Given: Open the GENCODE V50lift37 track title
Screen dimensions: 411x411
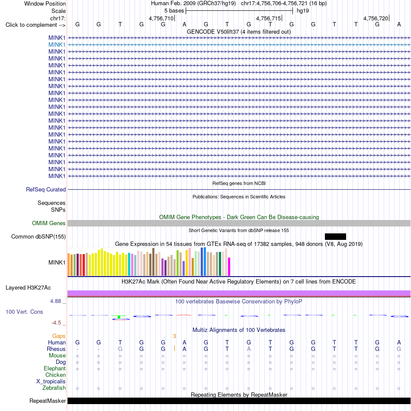Looking at the screenshot, I should pyautogui.click(x=239, y=32).
